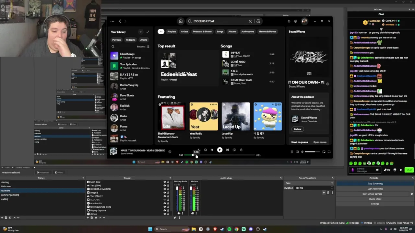
Task: Click the Spotify play button
Action: point(219,150)
